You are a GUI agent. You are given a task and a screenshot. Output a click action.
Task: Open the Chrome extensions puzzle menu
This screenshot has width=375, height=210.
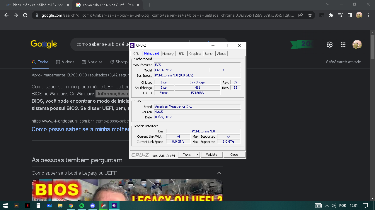point(331,15)
